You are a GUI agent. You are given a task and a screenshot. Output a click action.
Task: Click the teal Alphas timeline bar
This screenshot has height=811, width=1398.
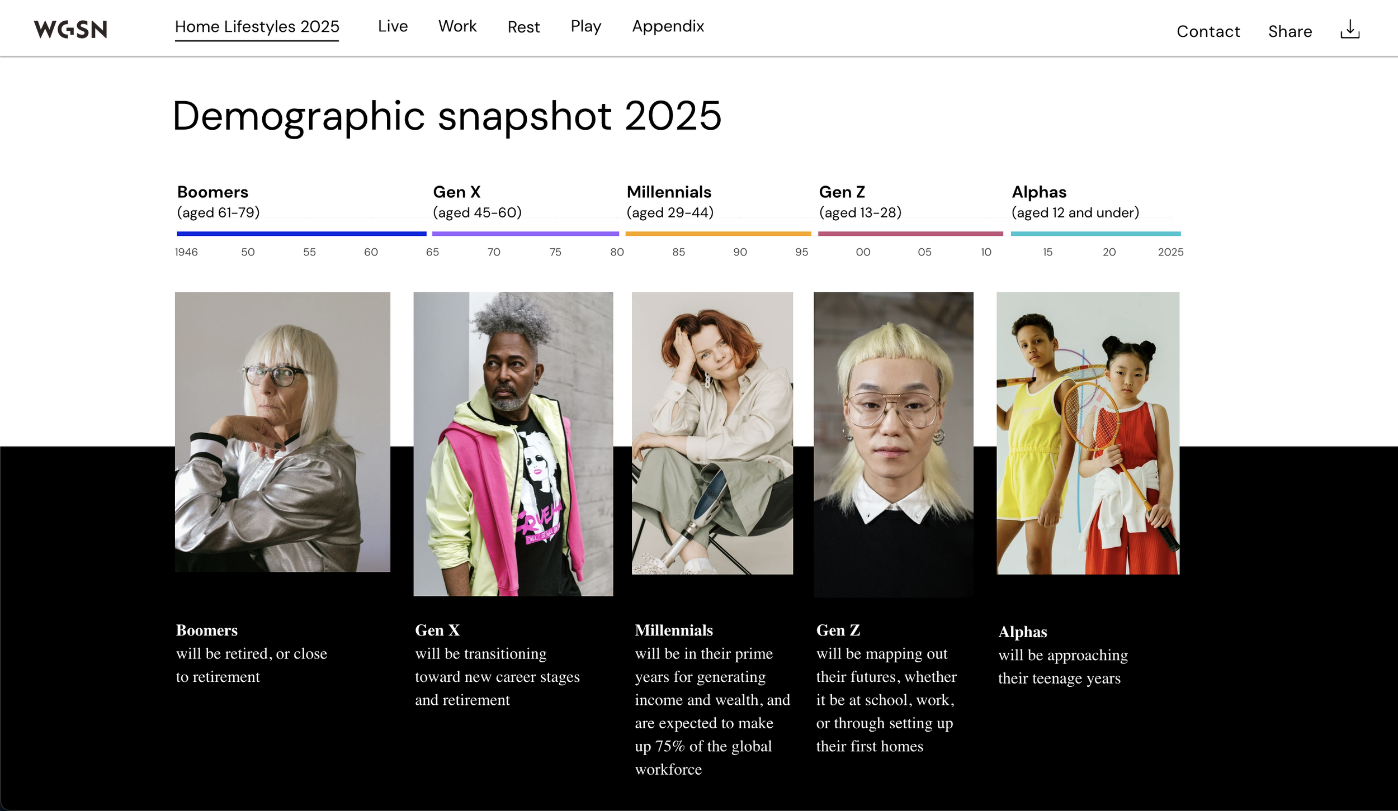pyautogui.click(x=1095, y=234)
